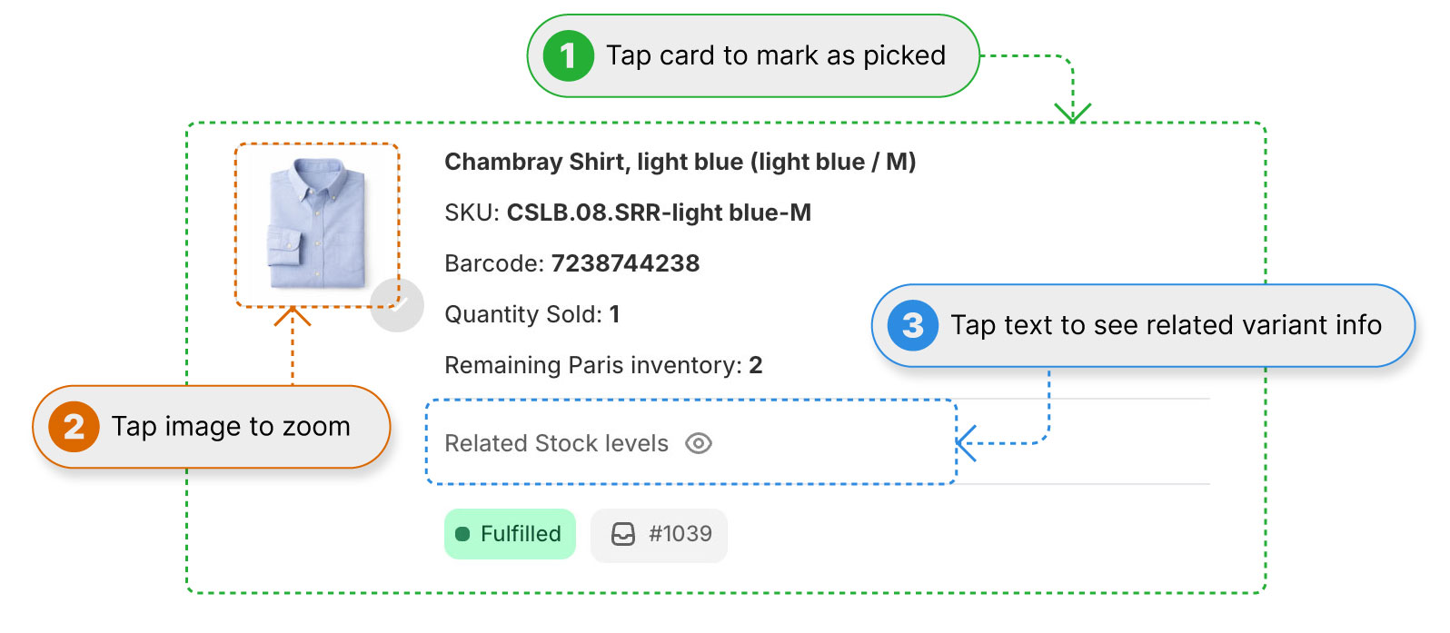Open order tag #1039
Screen dimensions: 1450x633
tap(680, 534)
